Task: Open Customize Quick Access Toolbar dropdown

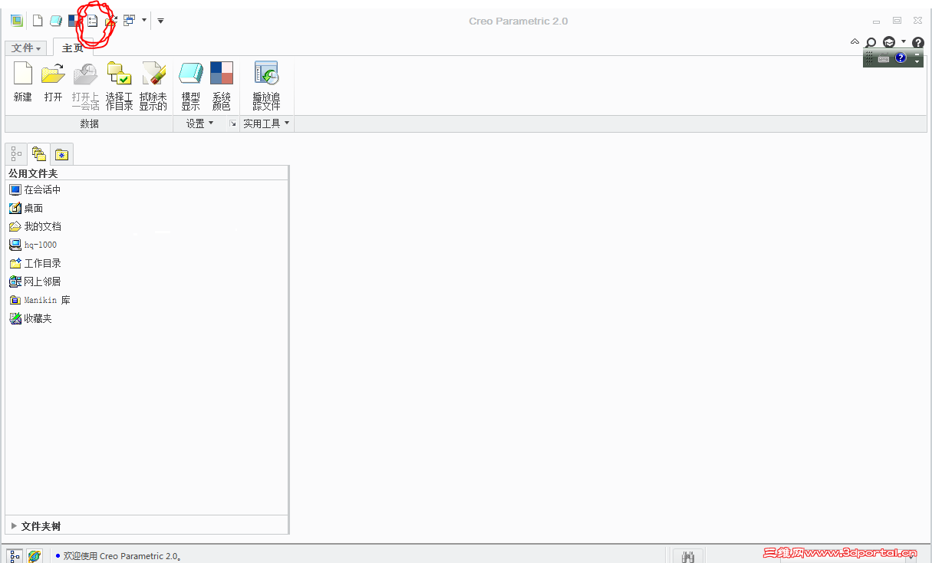Action: pos(160,21)
